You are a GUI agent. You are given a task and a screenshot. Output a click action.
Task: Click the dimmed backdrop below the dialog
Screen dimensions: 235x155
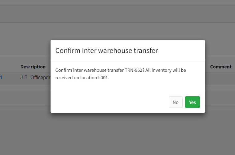pyautogui.click(x=124, y=133)
